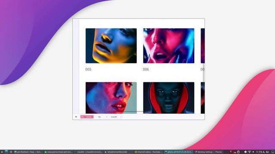Open the Wi-Fi network tray icon
This screenshot has height=154, width=275.
[249, 152]
